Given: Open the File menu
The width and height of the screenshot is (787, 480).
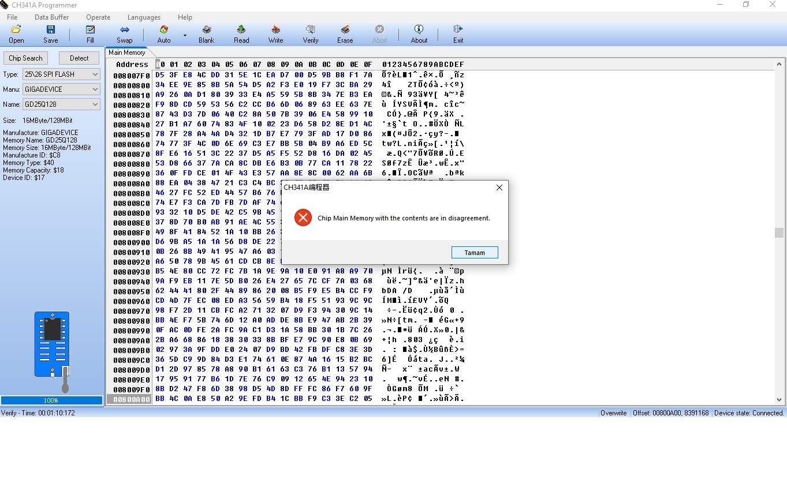Looking at the screenshot, I should tap(12, 17).
